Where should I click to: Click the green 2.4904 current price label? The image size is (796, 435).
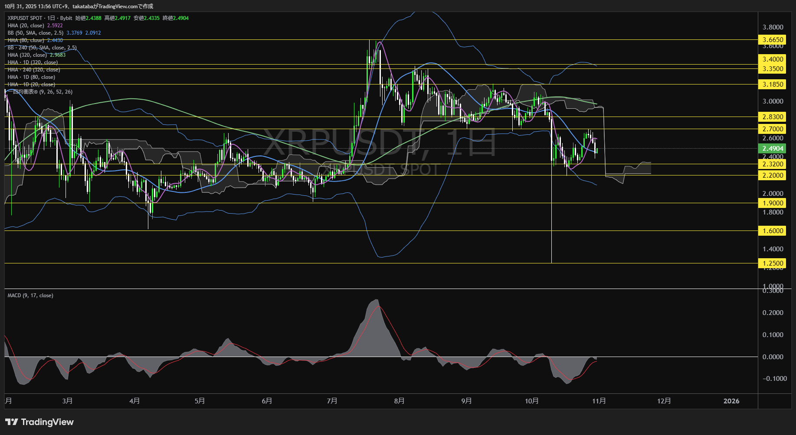pos(773,148)
